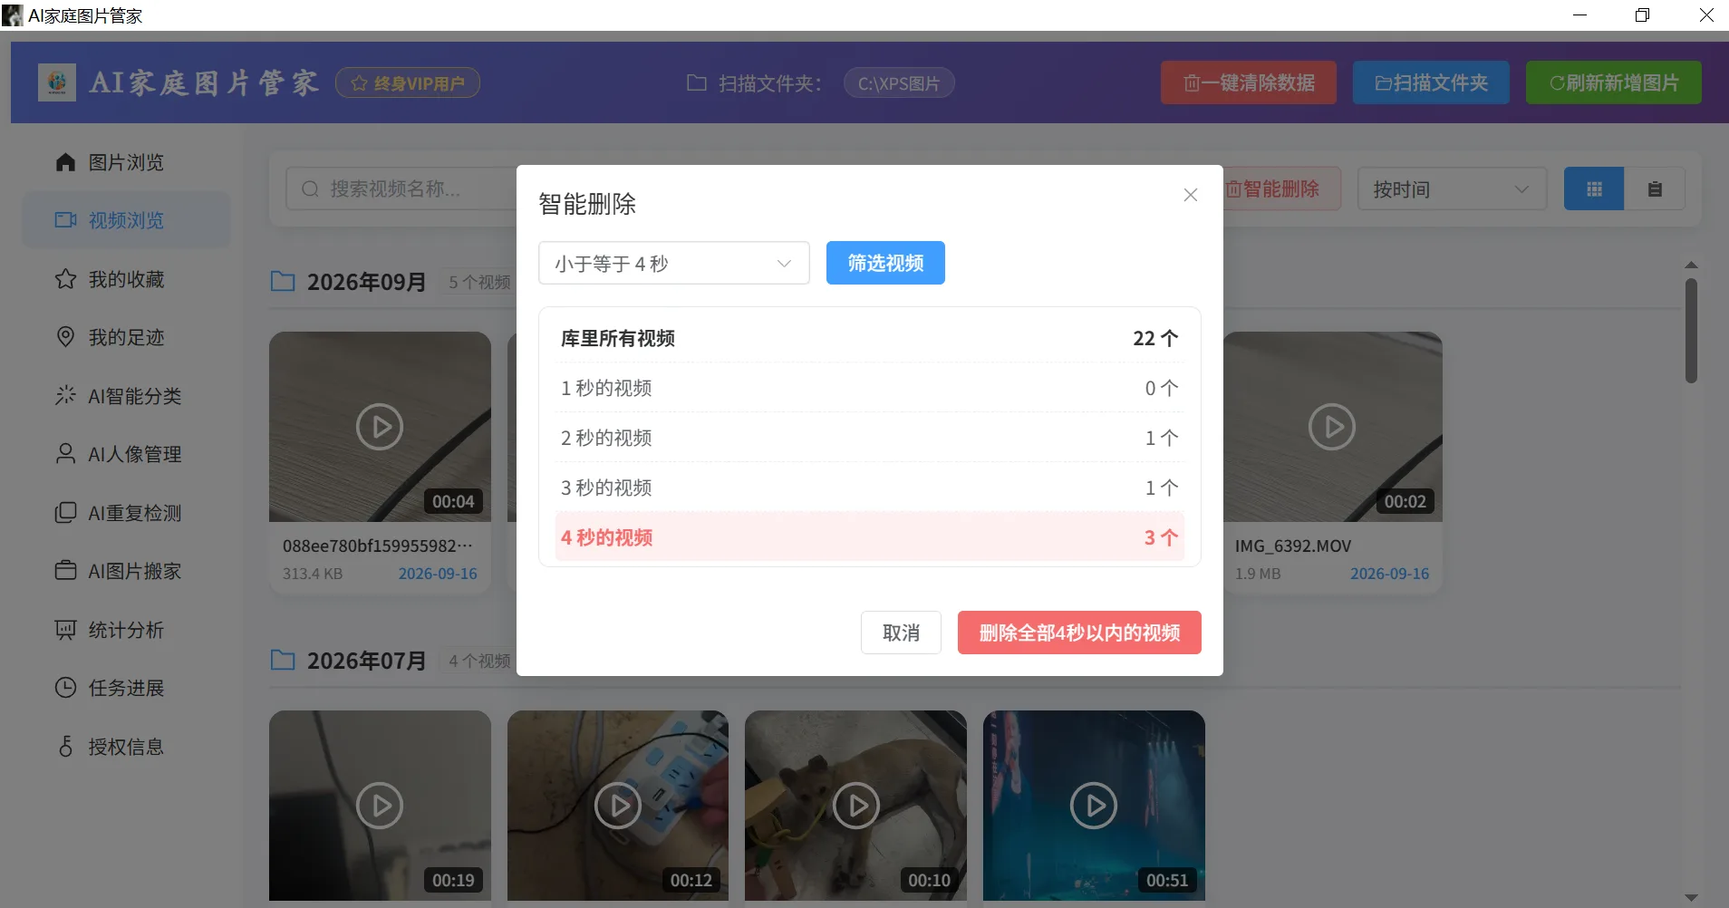Click the 一键清除数据 button
Viewport: 1729px width, 908px height.
click(1248, 82)
